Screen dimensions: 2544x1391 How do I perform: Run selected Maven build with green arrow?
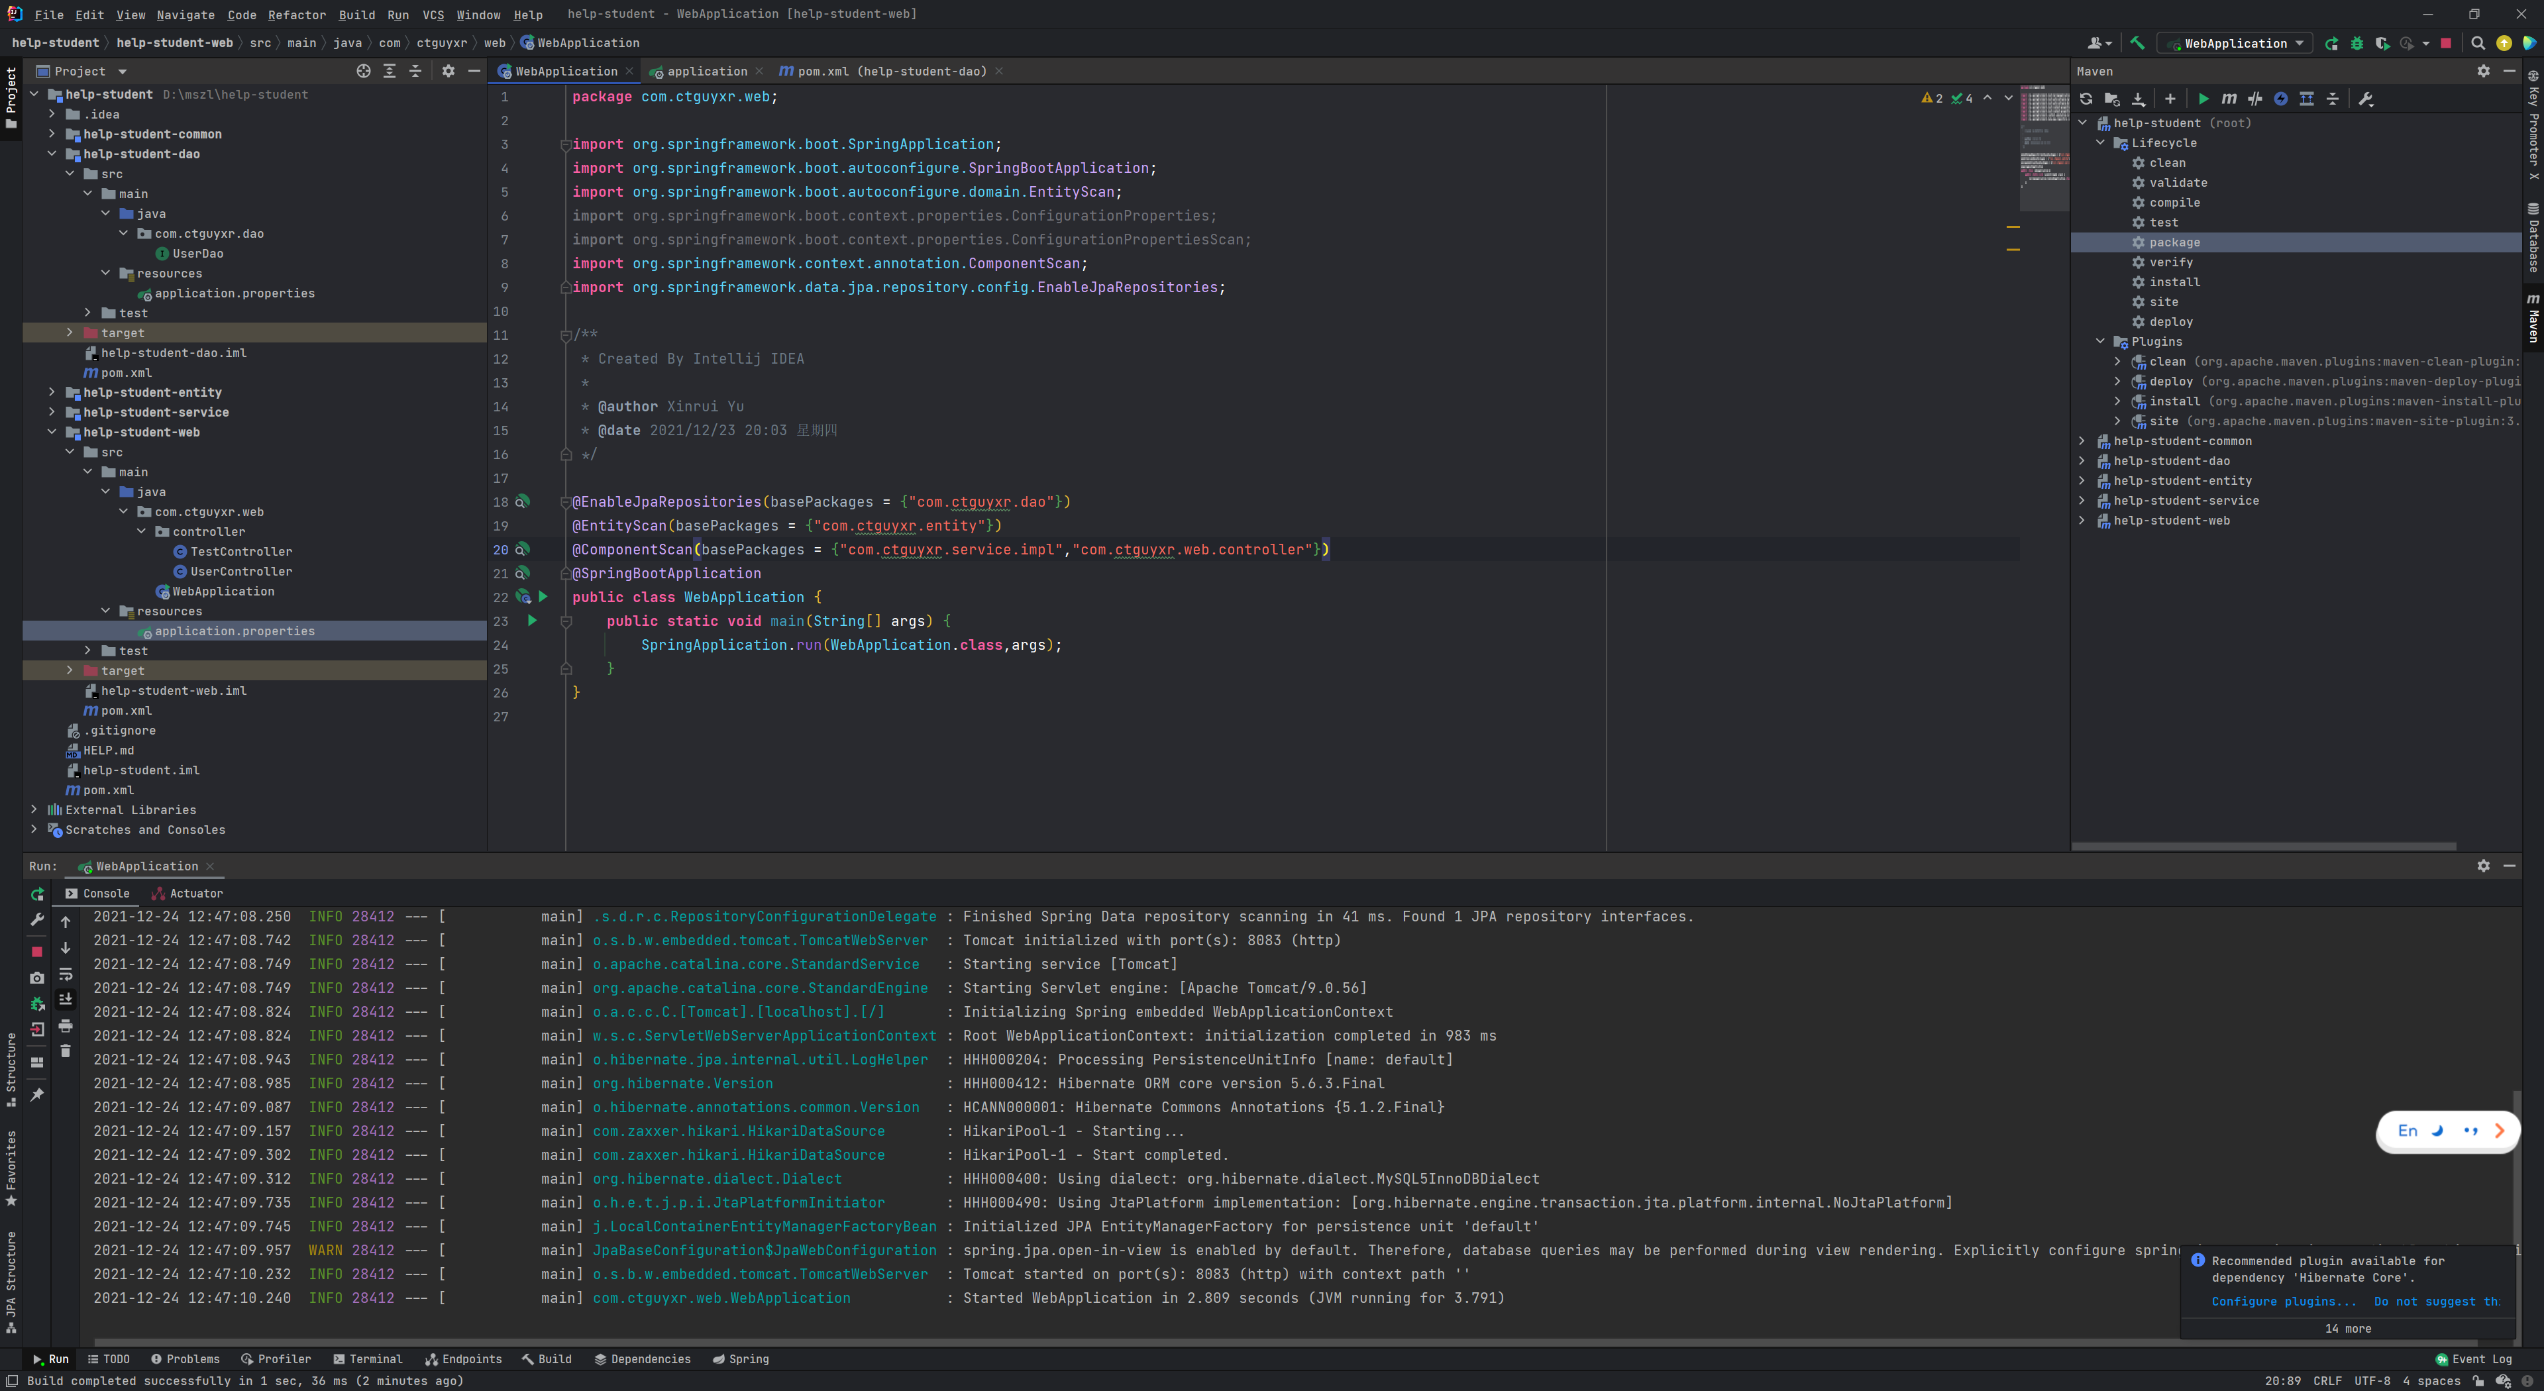pos(2203,99)
